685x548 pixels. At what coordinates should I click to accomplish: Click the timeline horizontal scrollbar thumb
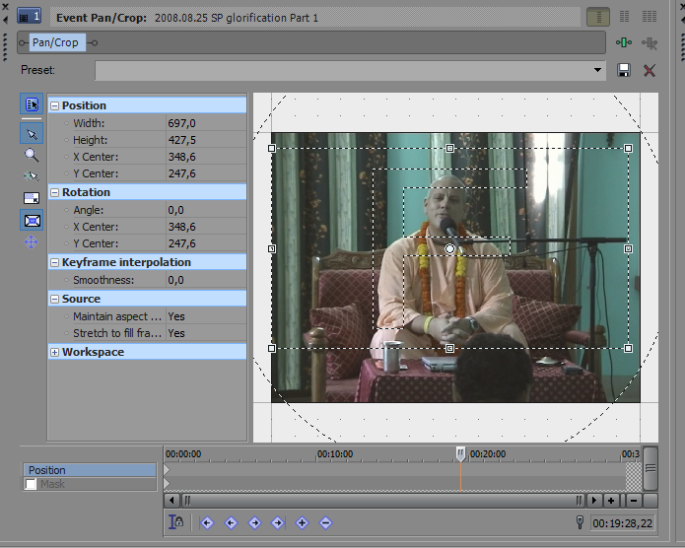pos(382,501)
